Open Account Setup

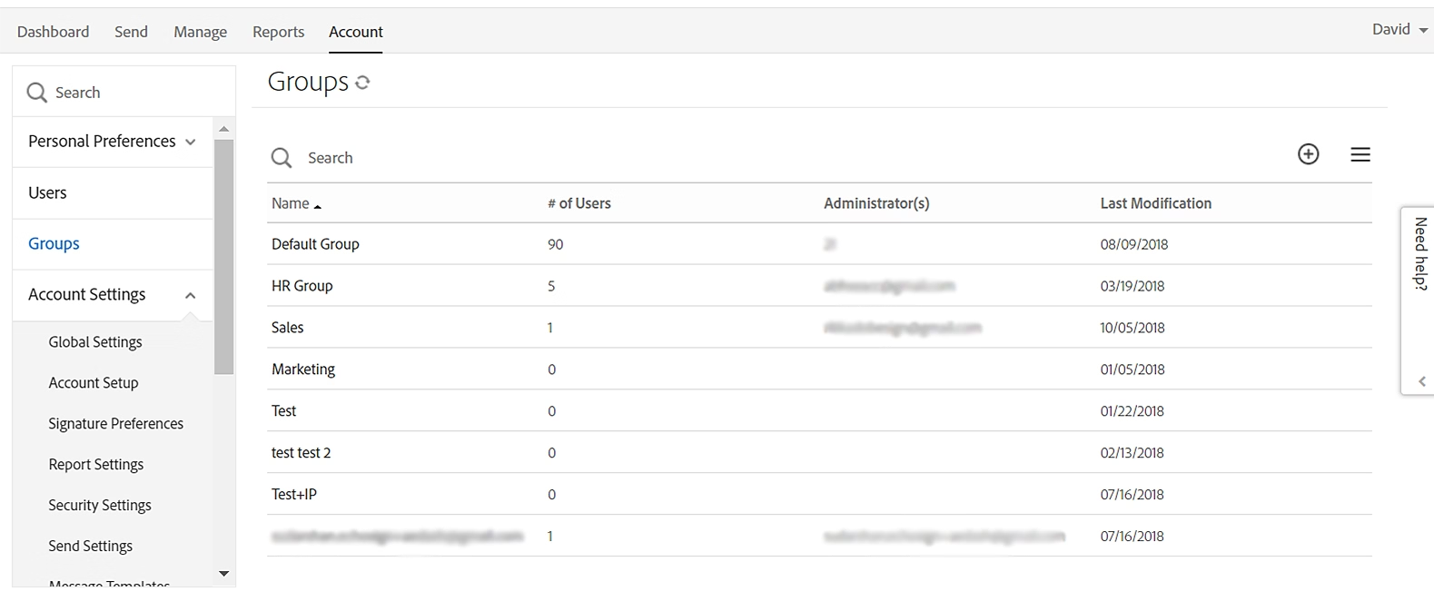[94, 383]
